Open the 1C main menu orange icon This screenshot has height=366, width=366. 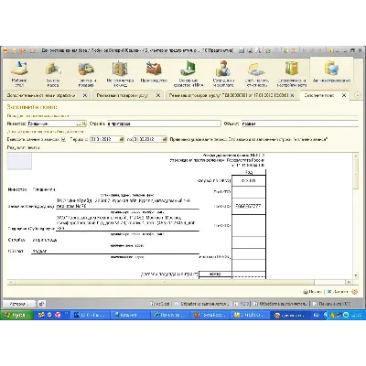[5, 51]
